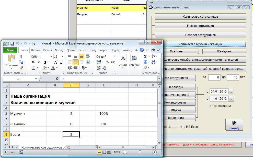The height and width of the screenshot is (158, 253).
Task: Switch to Normal view in status bar
Action: tap(100, 152)
